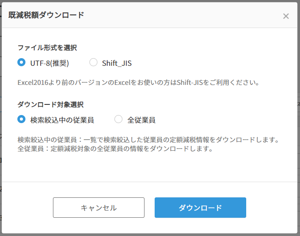Click the 検索絞込中の従業員 option label text

pyautogui.click(x=62, y=120)
